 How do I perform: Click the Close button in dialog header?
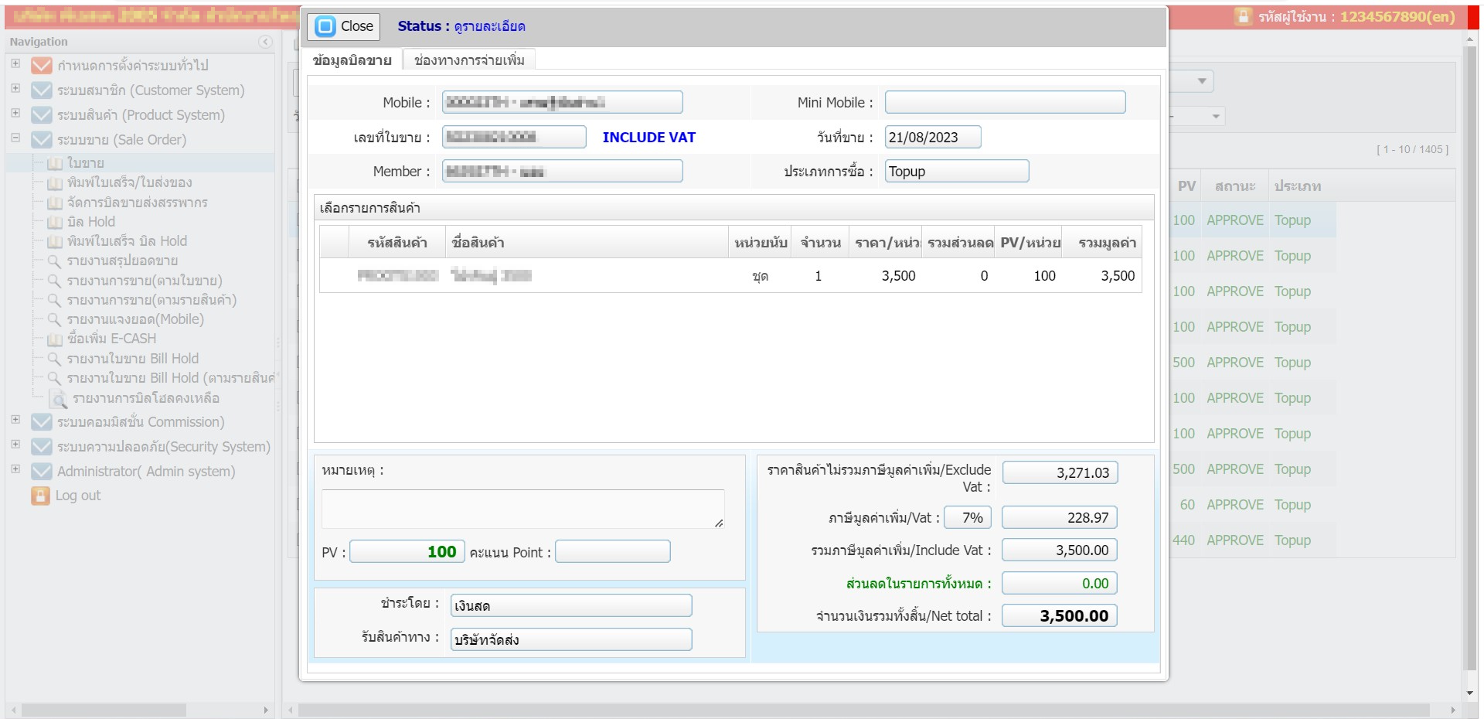344,26
